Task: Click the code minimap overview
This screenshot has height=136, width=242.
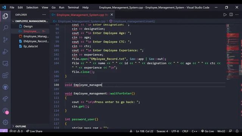Action: point(233,52)
